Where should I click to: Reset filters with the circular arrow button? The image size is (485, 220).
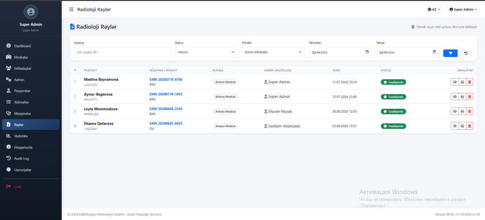click(466, 53)
